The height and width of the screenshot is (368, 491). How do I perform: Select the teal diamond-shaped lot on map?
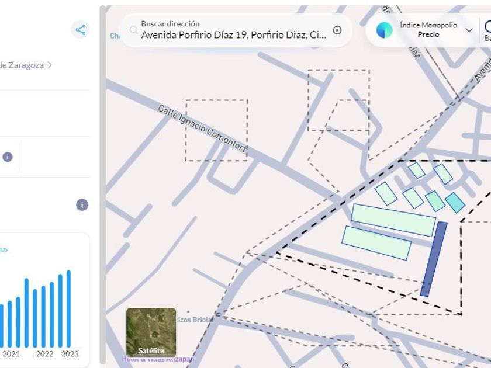coord(455,203)
